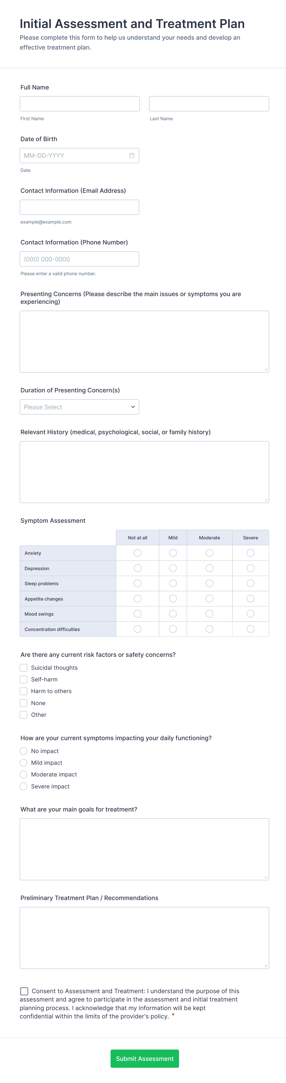Mark Concentration difficulties as Not at all

point(137,629)
